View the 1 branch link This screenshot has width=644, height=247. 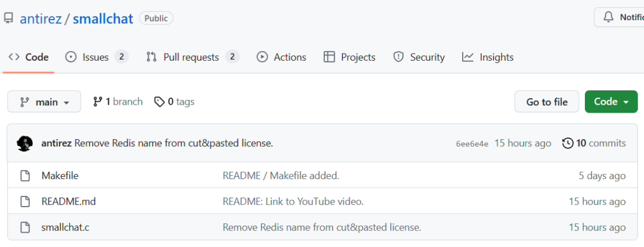pyautogui.click(x=118, y=102)
